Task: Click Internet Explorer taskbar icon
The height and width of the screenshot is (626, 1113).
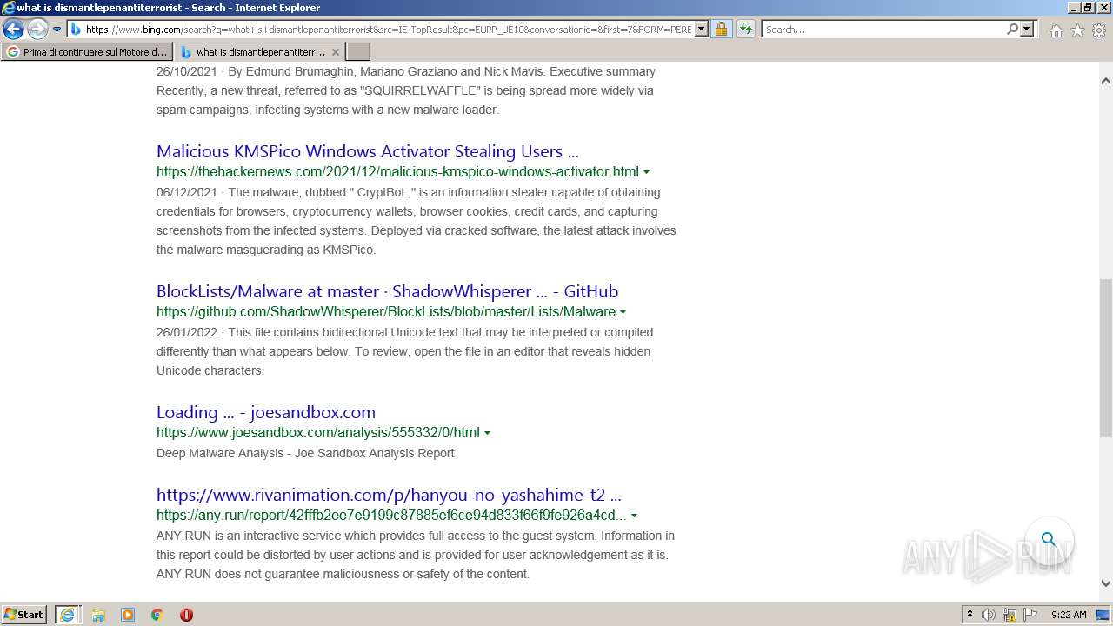Action: pos(67,615)
